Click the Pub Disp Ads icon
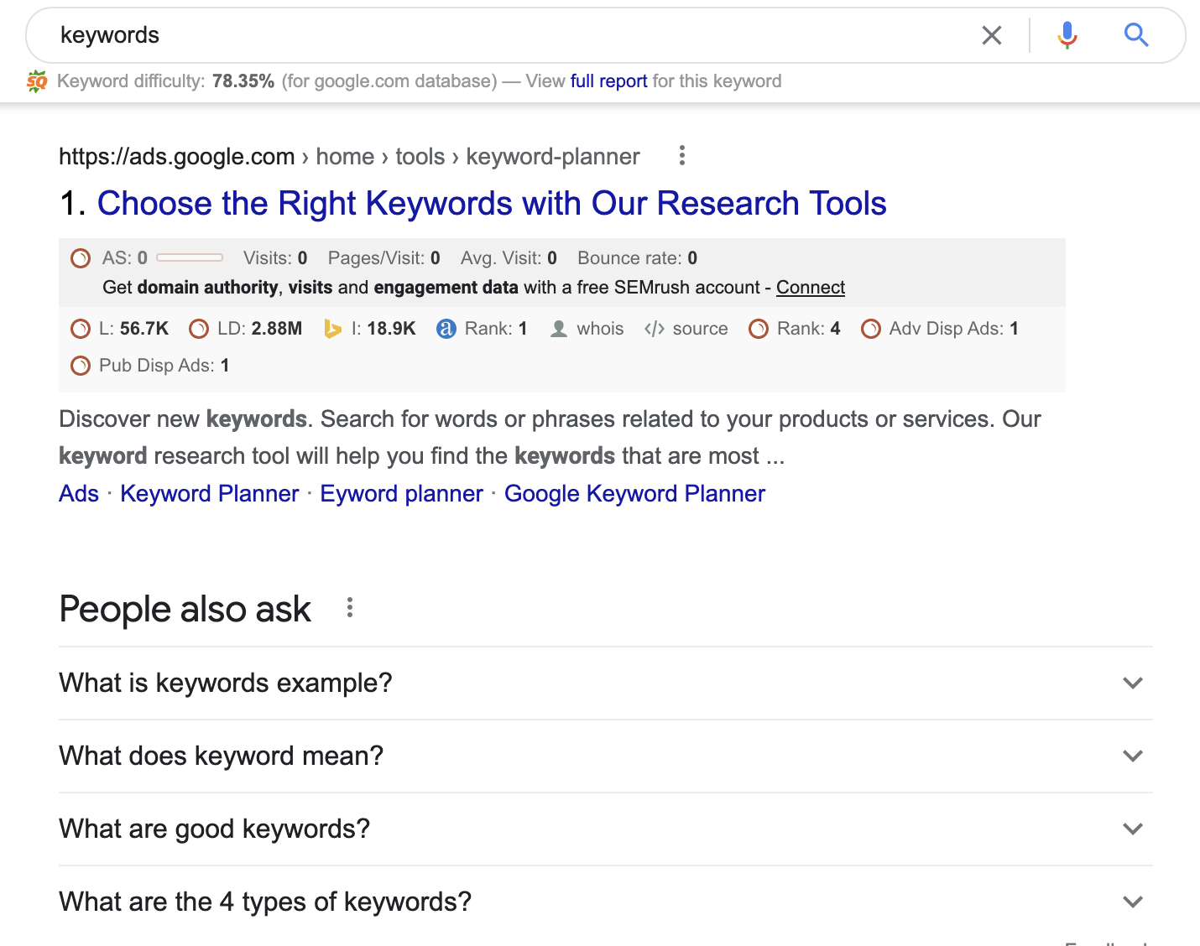1200x946 pixels. (81, 366)
